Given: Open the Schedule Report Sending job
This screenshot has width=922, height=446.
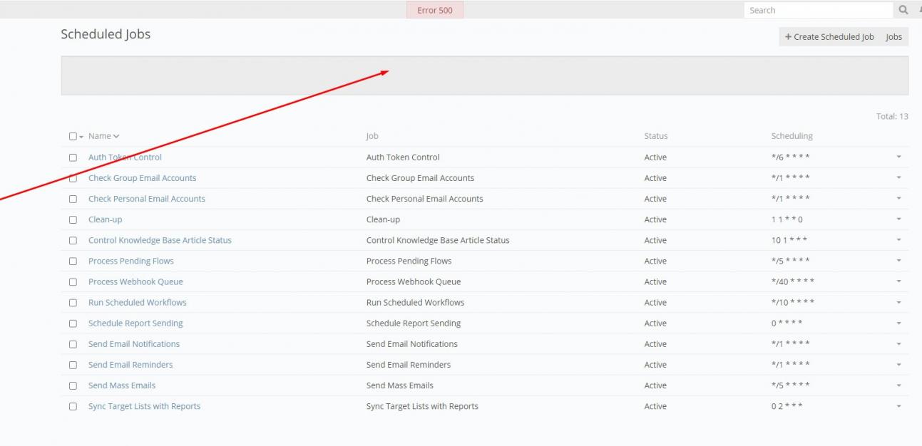Looking at the screenshot, I should [135, 323].
